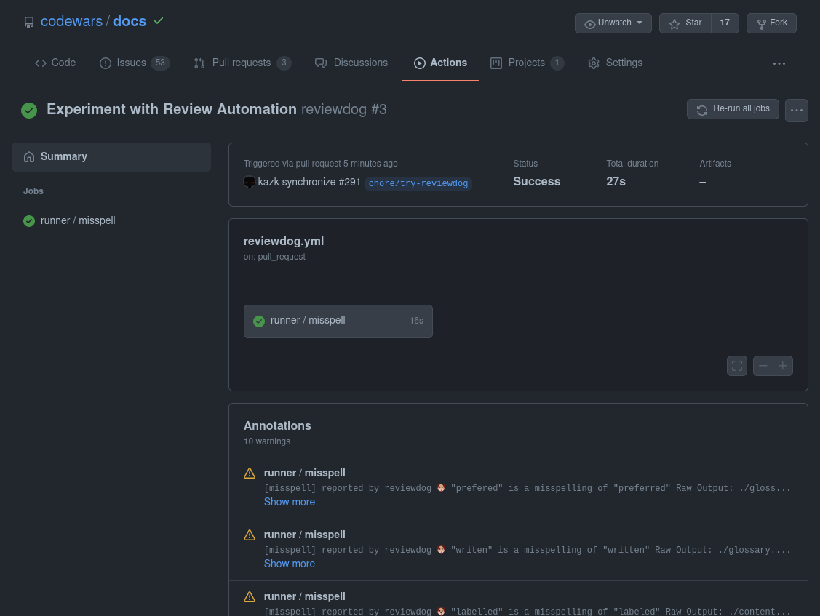Open chore/try-reviewdog branch link

(418, 183)
